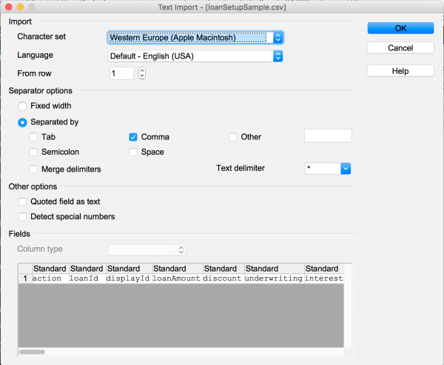Viewport: 444px width, 365px height.
Task: Select the interest column header
Action: (324, 268)
